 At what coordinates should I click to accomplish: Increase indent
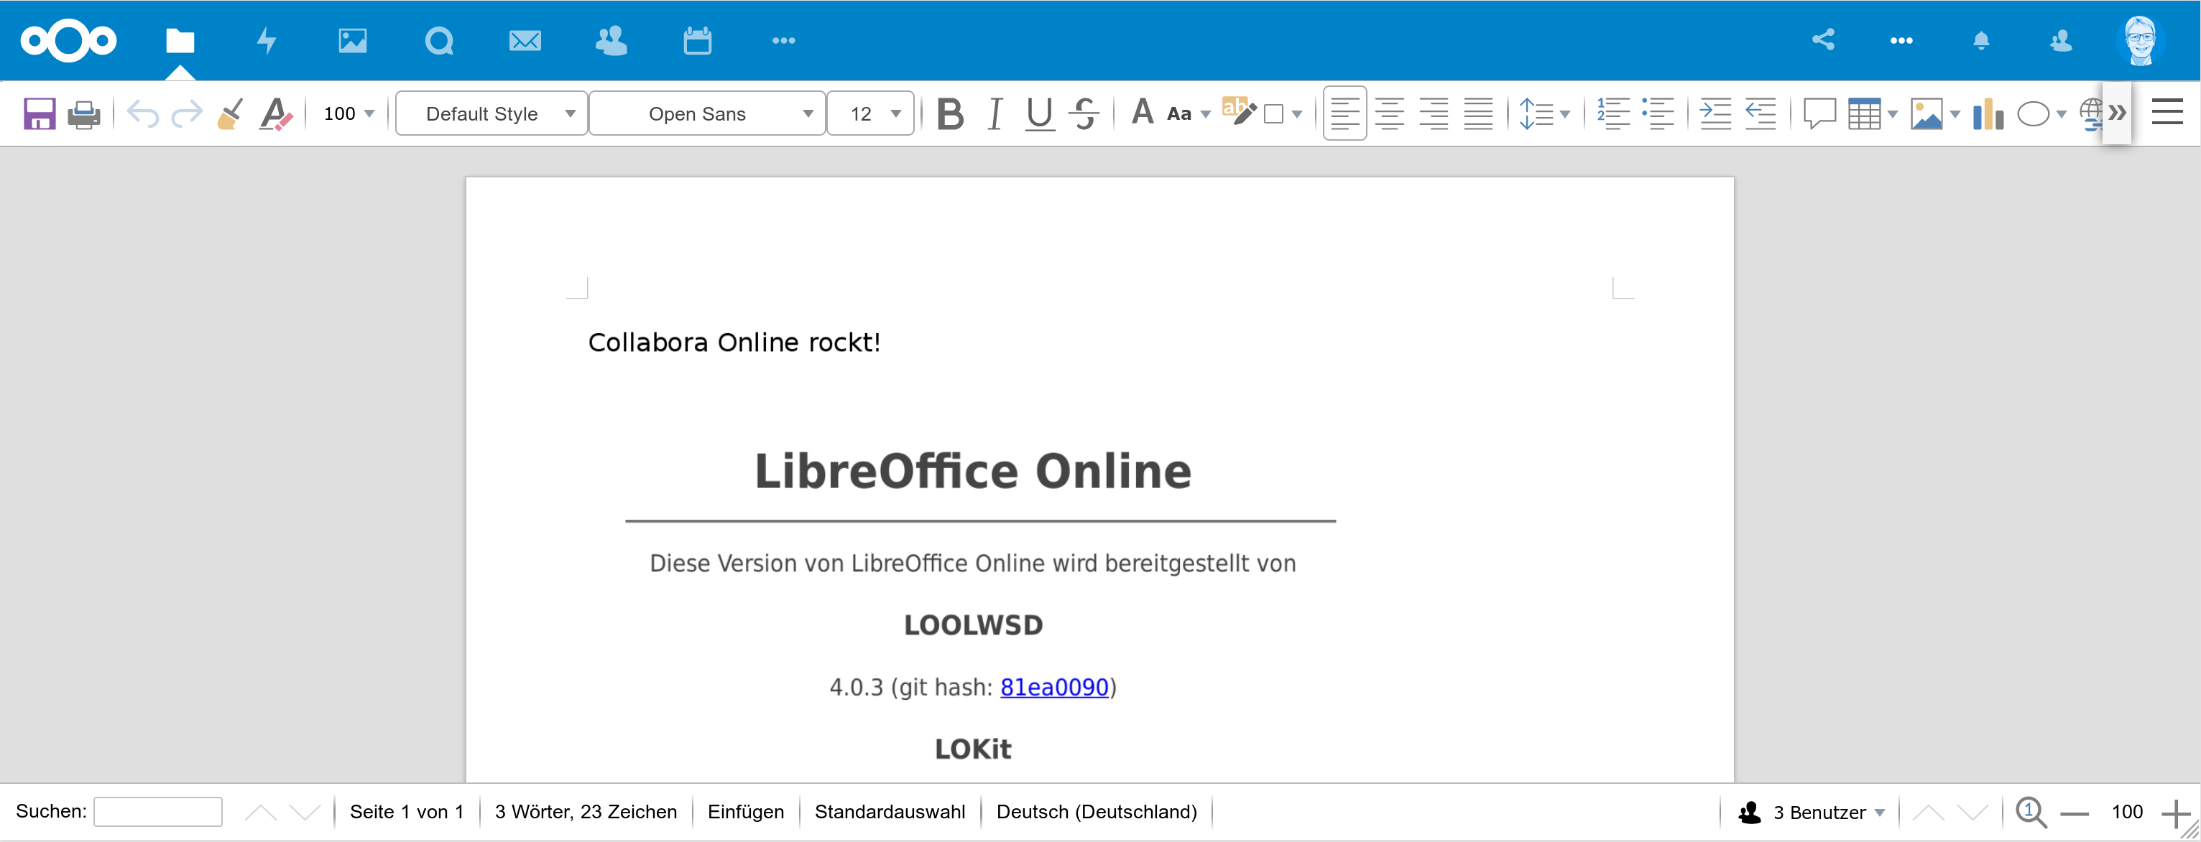pos(1715,113)
